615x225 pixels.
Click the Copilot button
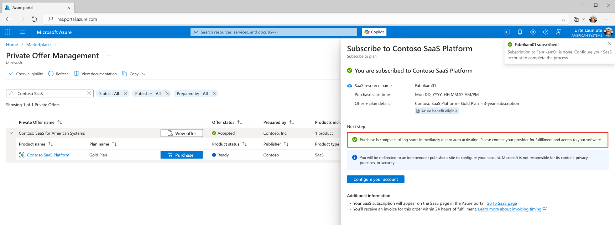point(374,32)
